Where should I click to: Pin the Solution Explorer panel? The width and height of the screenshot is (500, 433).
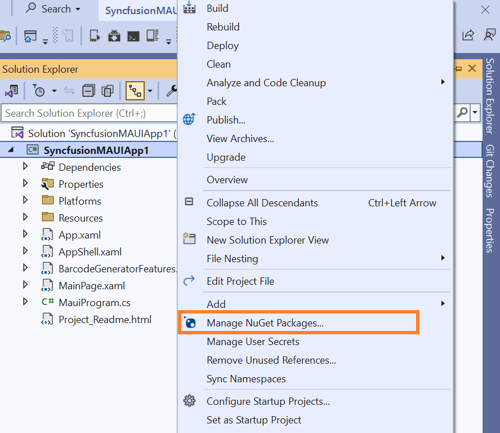[458, 68]
